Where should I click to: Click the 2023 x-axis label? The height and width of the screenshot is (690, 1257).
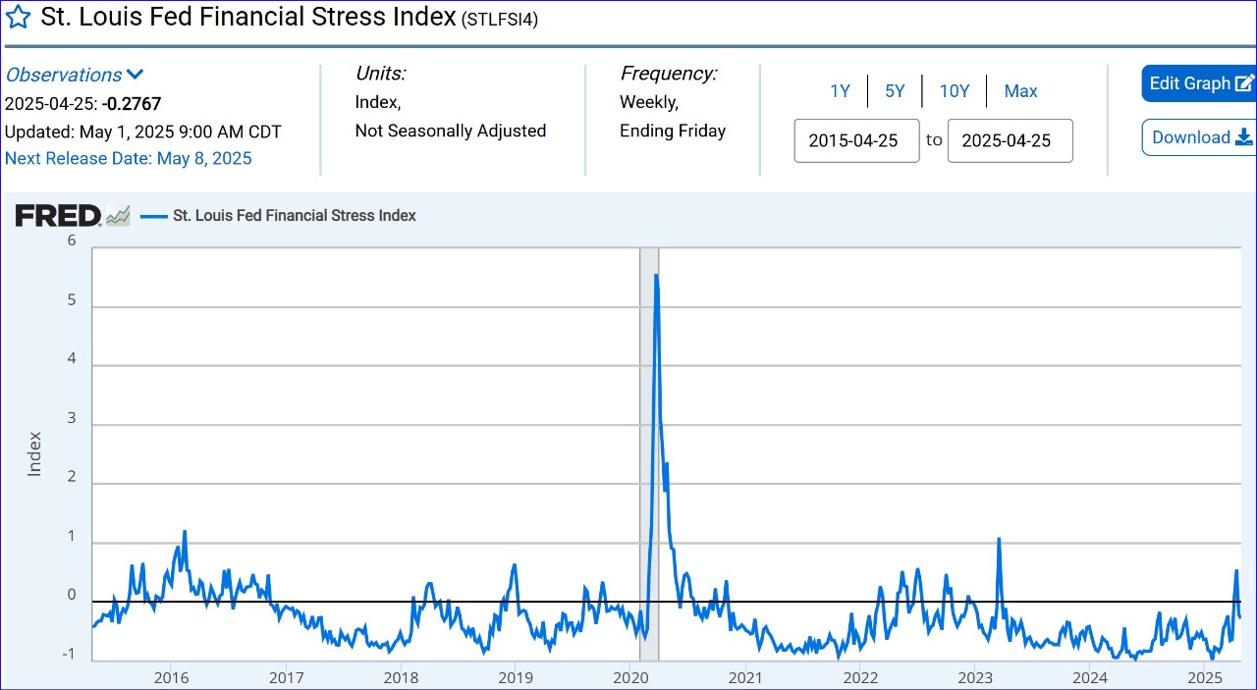pyautogui.click(x=975, y=678)
